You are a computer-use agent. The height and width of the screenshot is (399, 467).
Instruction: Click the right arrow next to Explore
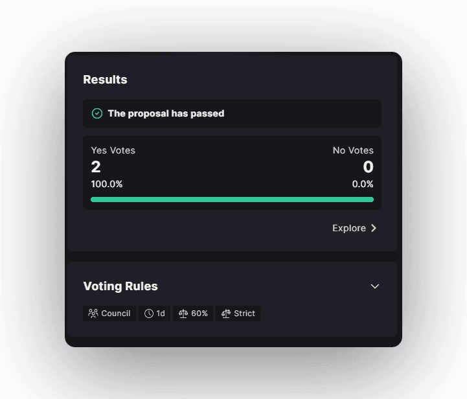(374, 228)
